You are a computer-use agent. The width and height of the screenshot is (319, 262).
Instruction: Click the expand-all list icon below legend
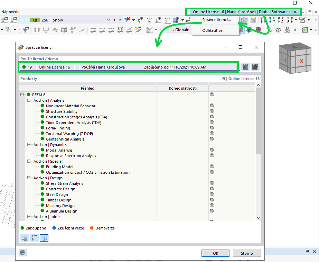(x=25, y=238)
